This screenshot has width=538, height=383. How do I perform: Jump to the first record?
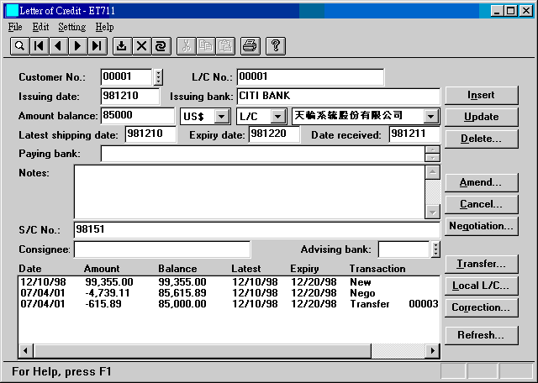39,46
